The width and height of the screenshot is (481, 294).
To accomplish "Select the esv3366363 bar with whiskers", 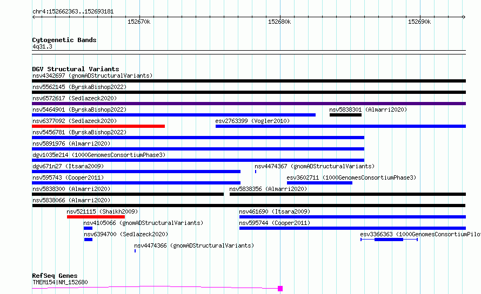I will pos(389,240).
